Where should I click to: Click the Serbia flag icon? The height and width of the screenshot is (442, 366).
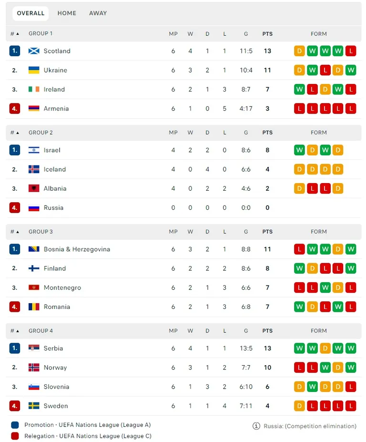[34, 348]
